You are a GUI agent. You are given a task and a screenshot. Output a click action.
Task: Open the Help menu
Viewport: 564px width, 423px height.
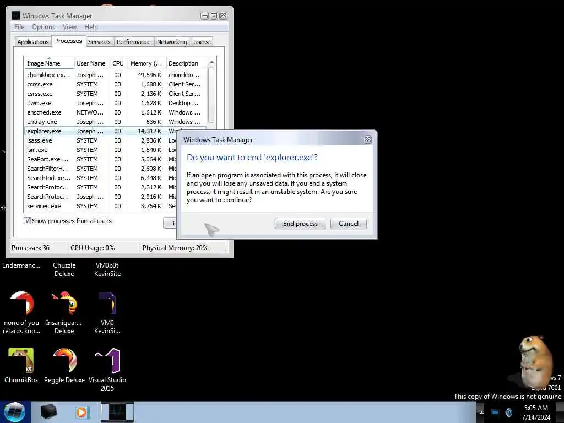point(91,27)
